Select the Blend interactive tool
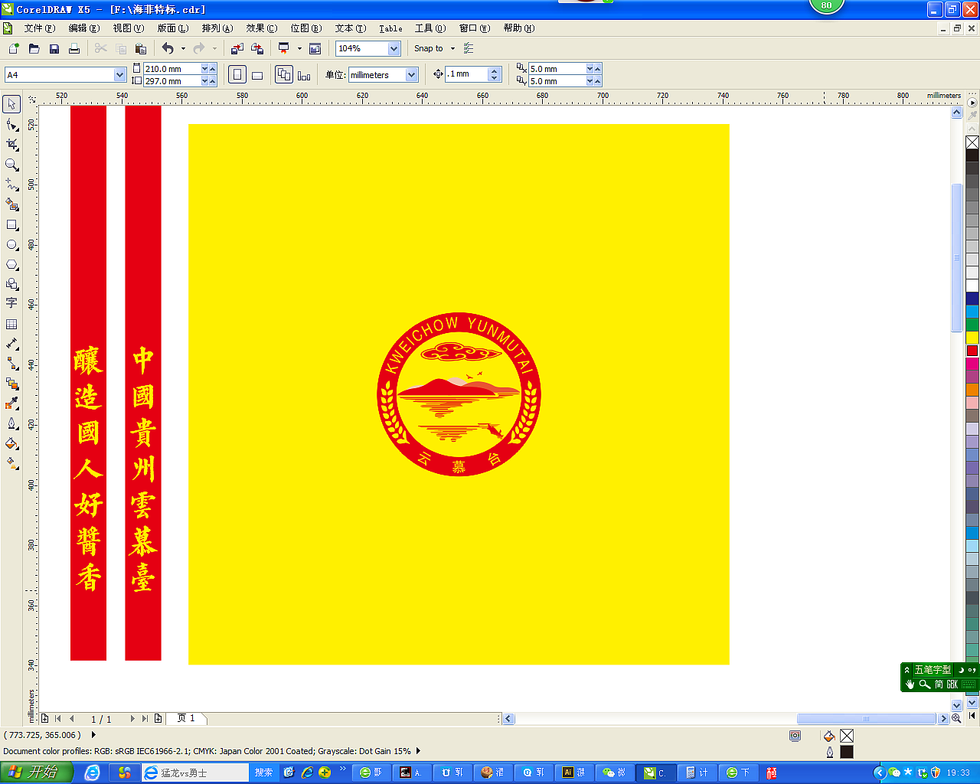This screenshot has height=784, width=980. point(11,384)
